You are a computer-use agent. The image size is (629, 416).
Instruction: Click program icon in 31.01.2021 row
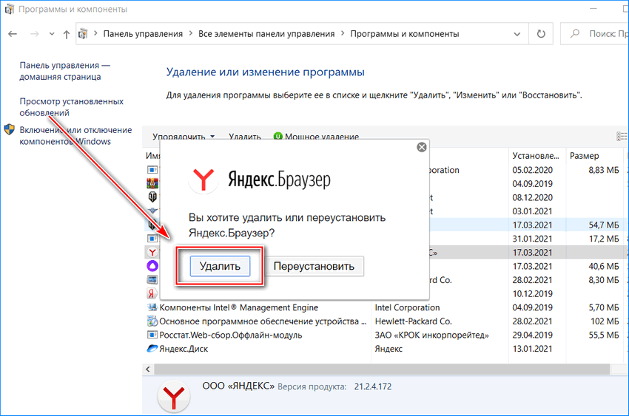point(152,239)
